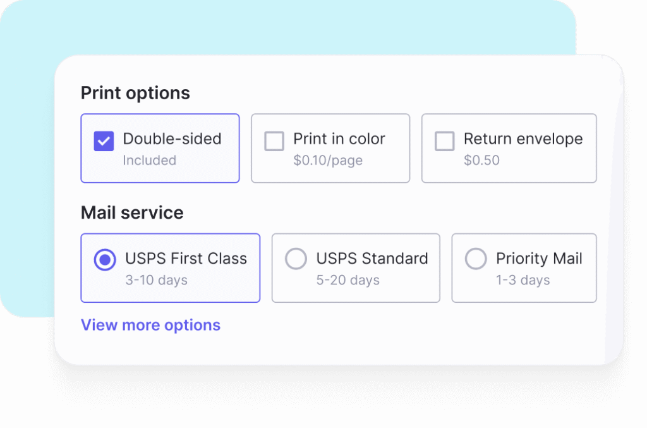Select the USPS Standard radio button
The height and width of the screenshot is (428, 647).
point(296,259)
